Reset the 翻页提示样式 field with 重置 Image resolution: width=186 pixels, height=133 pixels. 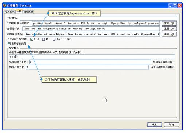tap(169, 34)
